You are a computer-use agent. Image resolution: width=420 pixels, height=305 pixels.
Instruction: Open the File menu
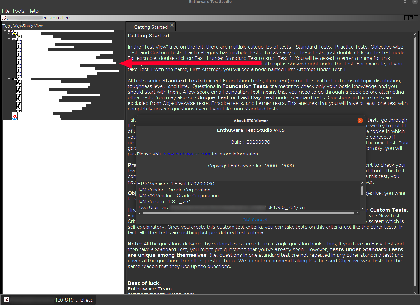pyautogui.click(x=6, y=11)
